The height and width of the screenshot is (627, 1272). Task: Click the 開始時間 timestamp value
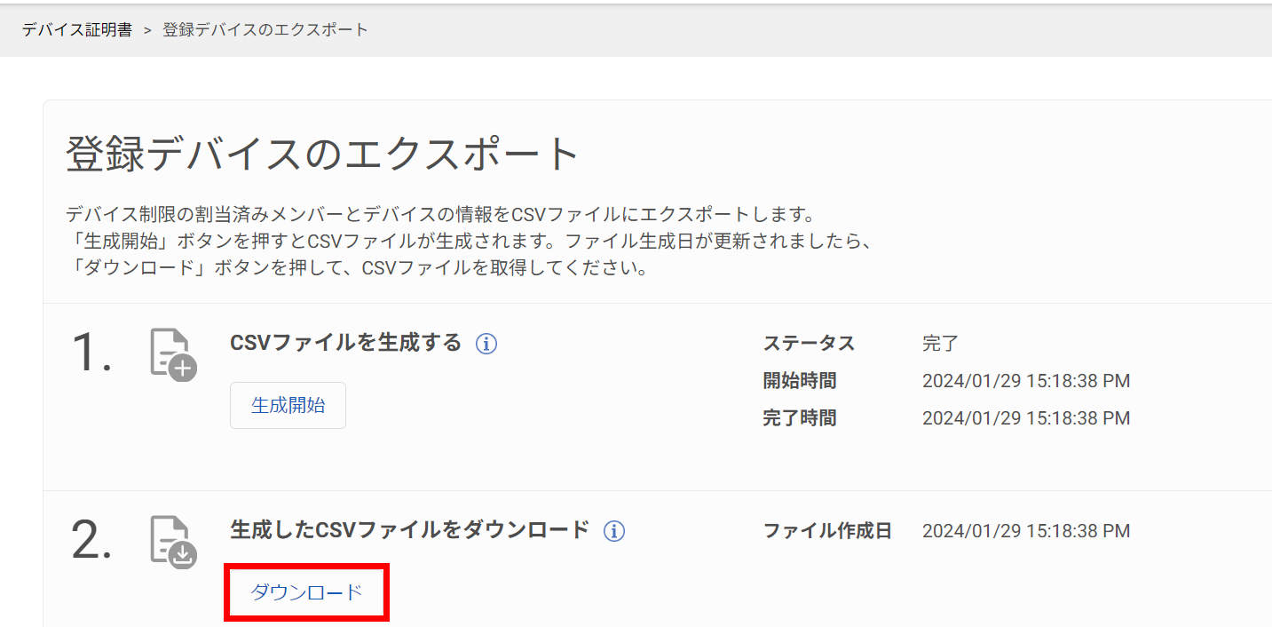click(1026, 381)
